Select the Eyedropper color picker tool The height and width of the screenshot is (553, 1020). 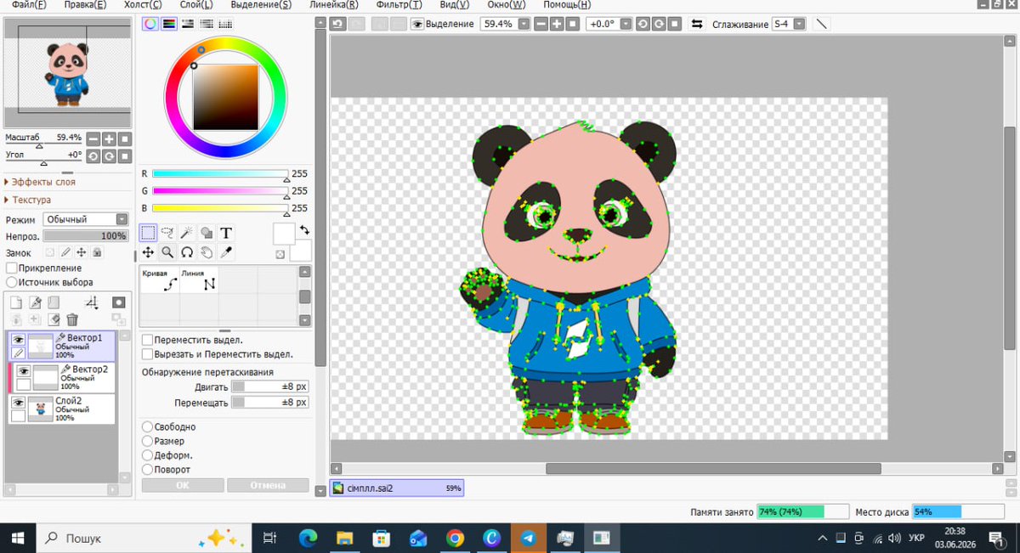tap(226, 252)
